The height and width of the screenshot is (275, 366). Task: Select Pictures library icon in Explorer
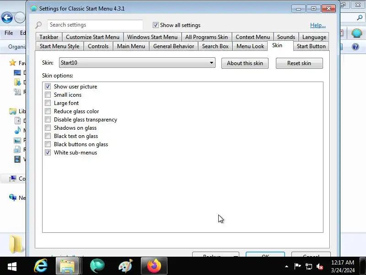click(x=17, y=140)
